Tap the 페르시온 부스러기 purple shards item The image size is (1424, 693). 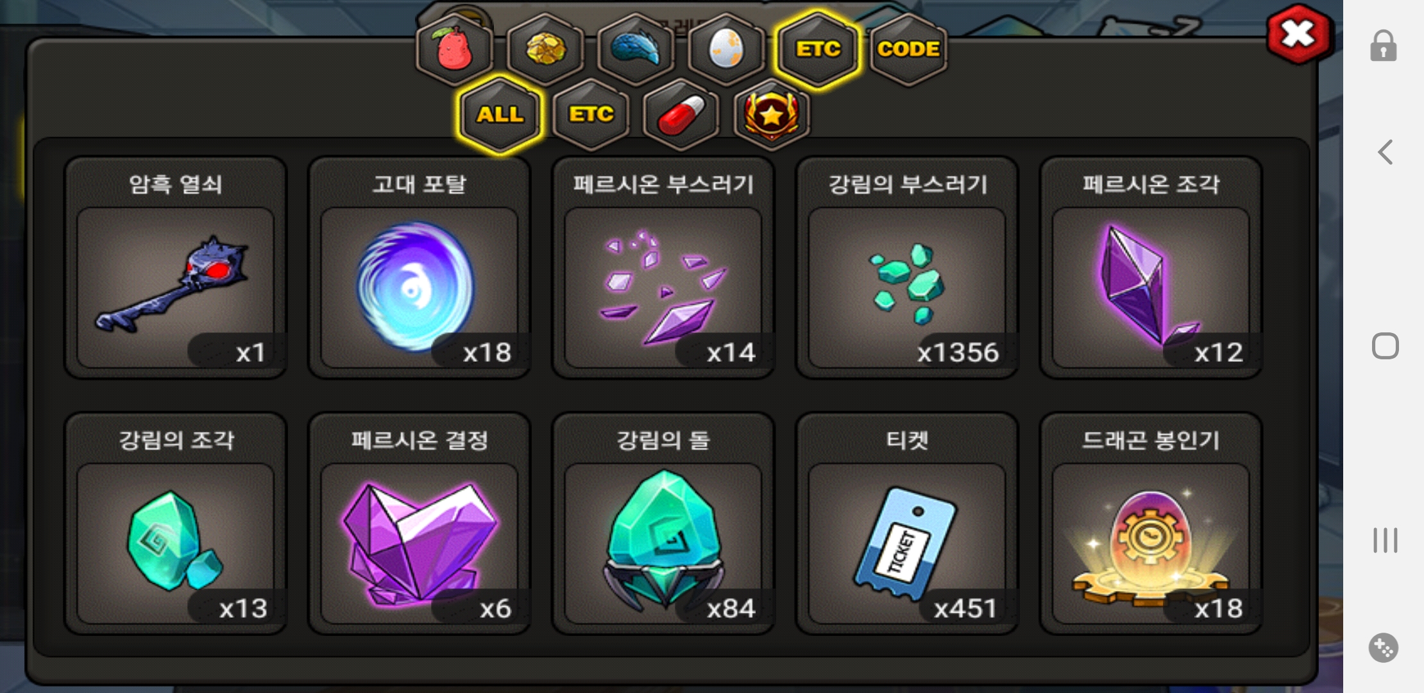point(663,268)
